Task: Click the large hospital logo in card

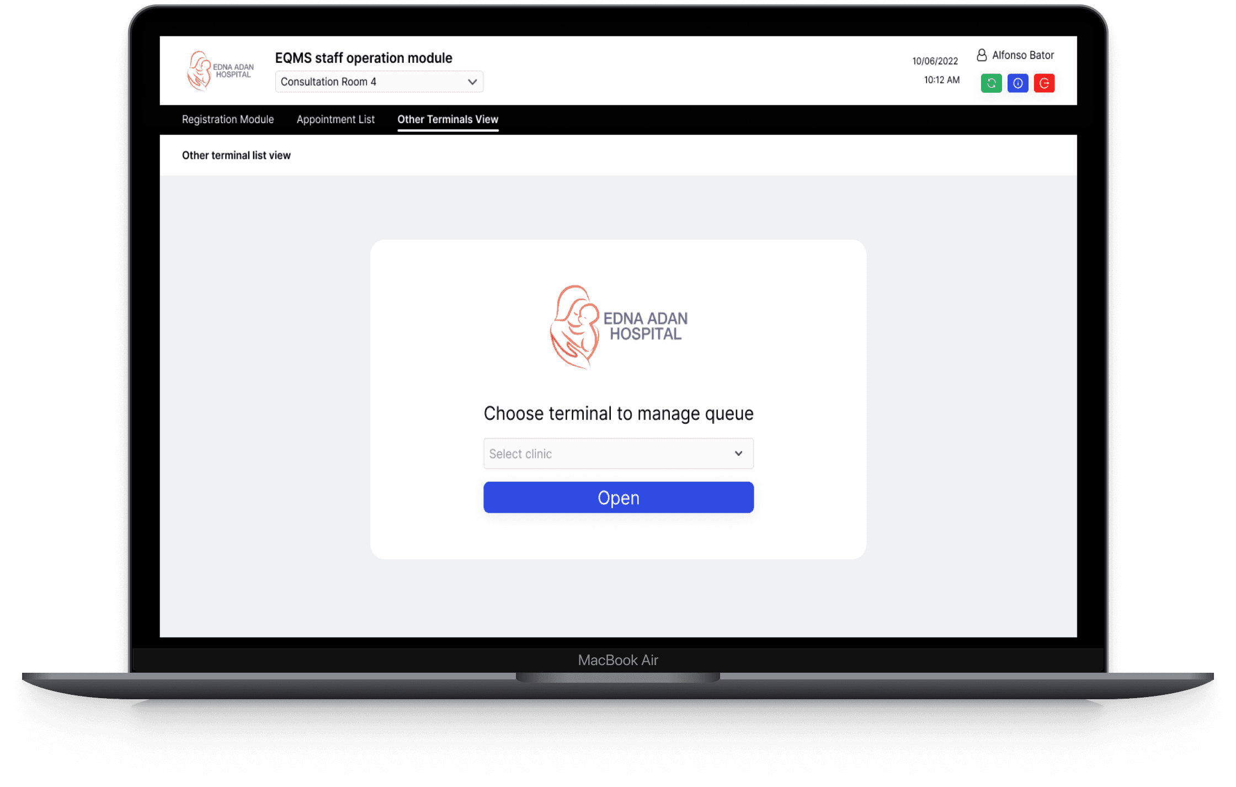Action: point(618,327)
